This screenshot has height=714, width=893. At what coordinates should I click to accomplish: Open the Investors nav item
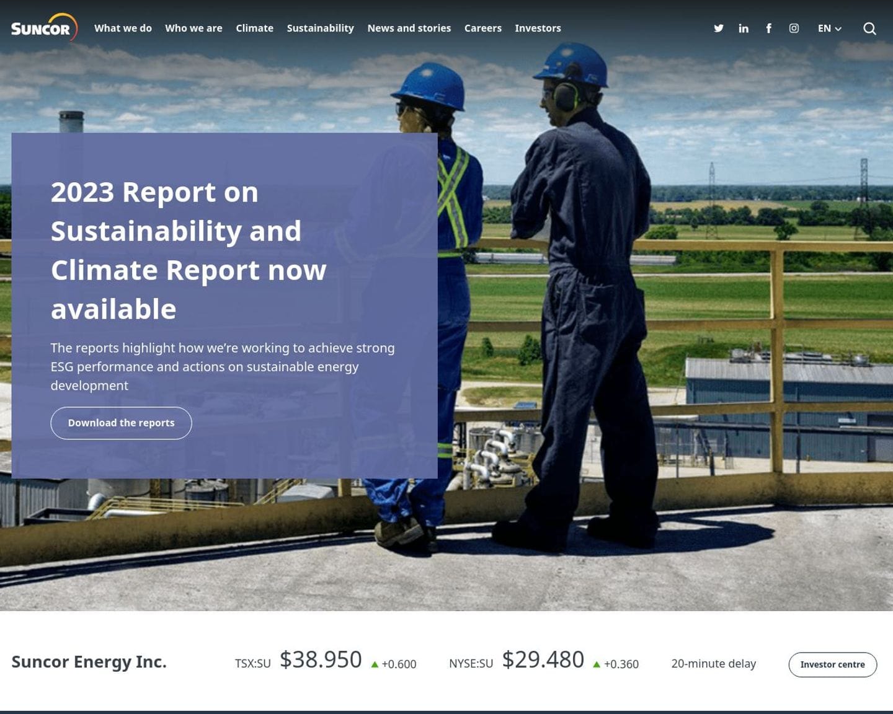pos(538,29)
